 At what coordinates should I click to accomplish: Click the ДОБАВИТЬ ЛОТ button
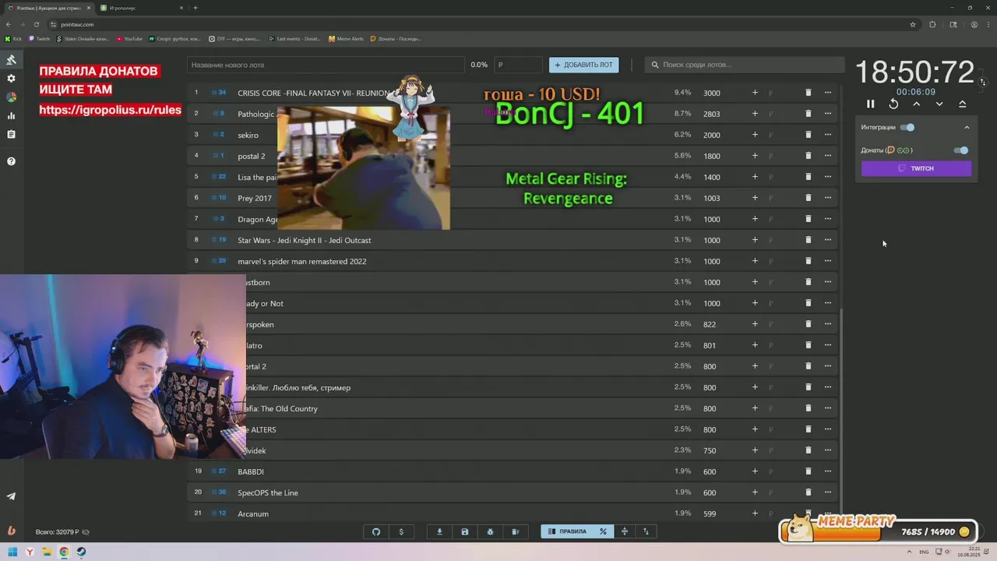pyautogui.click(x=584, y=65)
